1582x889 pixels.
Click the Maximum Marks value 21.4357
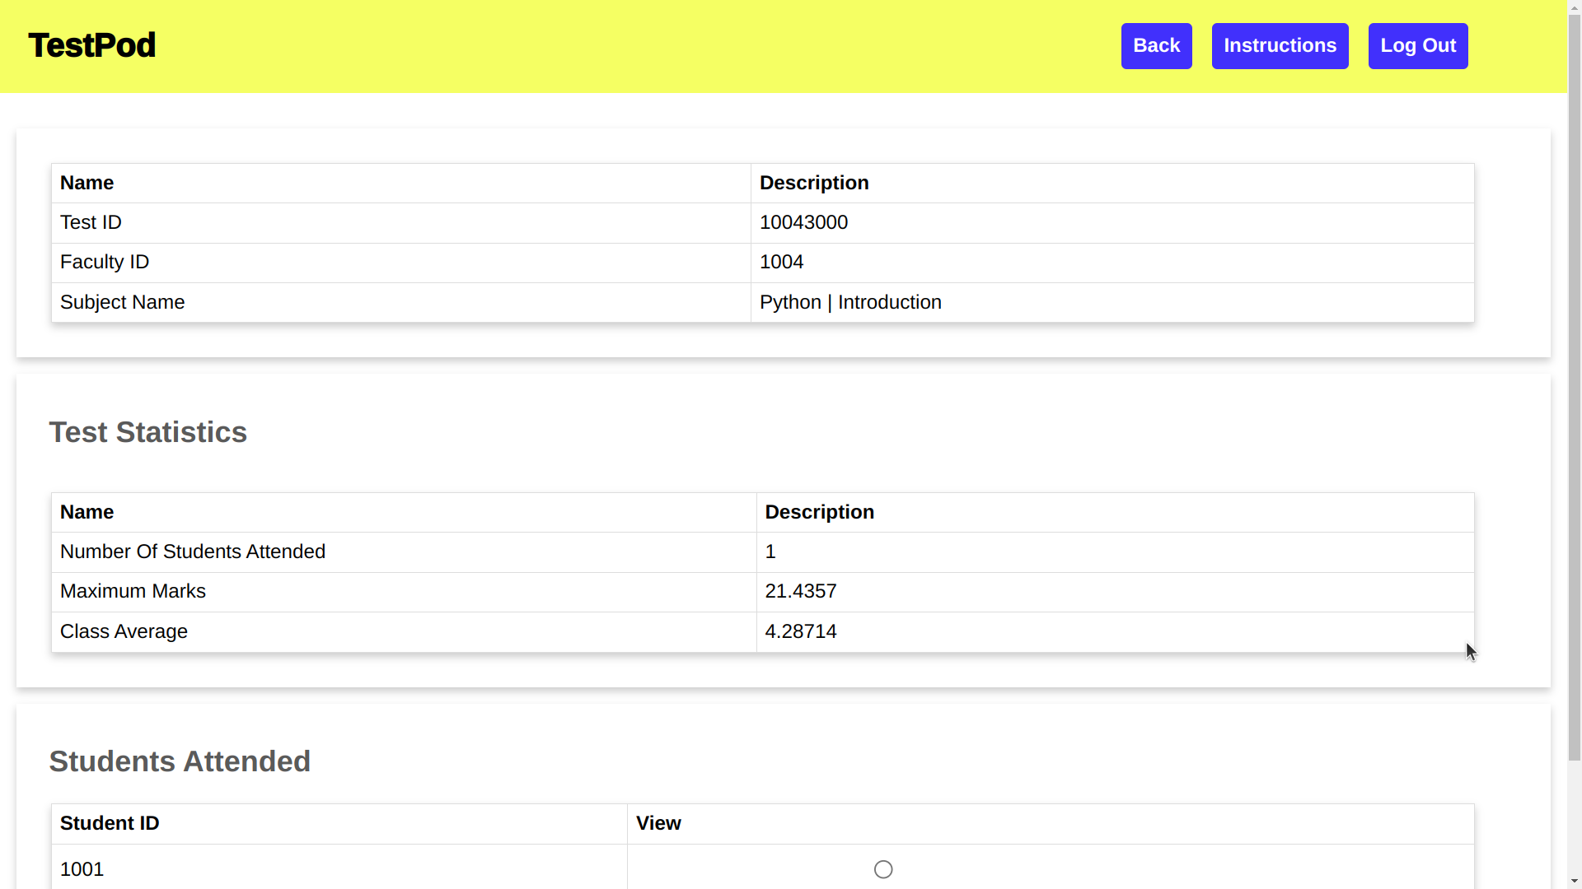tap(800, 591)
